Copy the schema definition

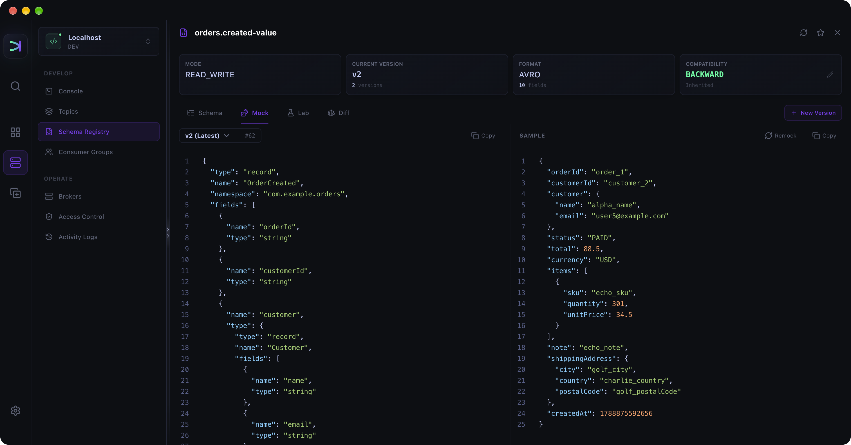[483, 136]
